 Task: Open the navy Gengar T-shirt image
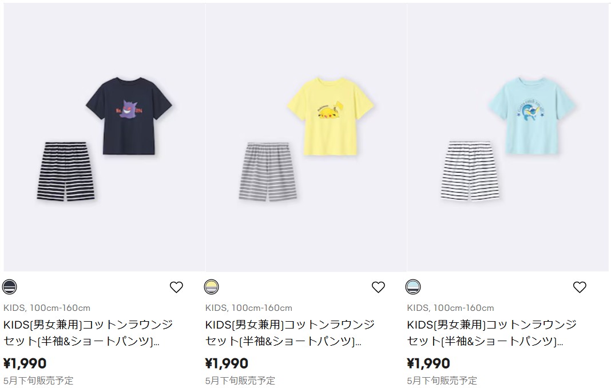(129, 116)
